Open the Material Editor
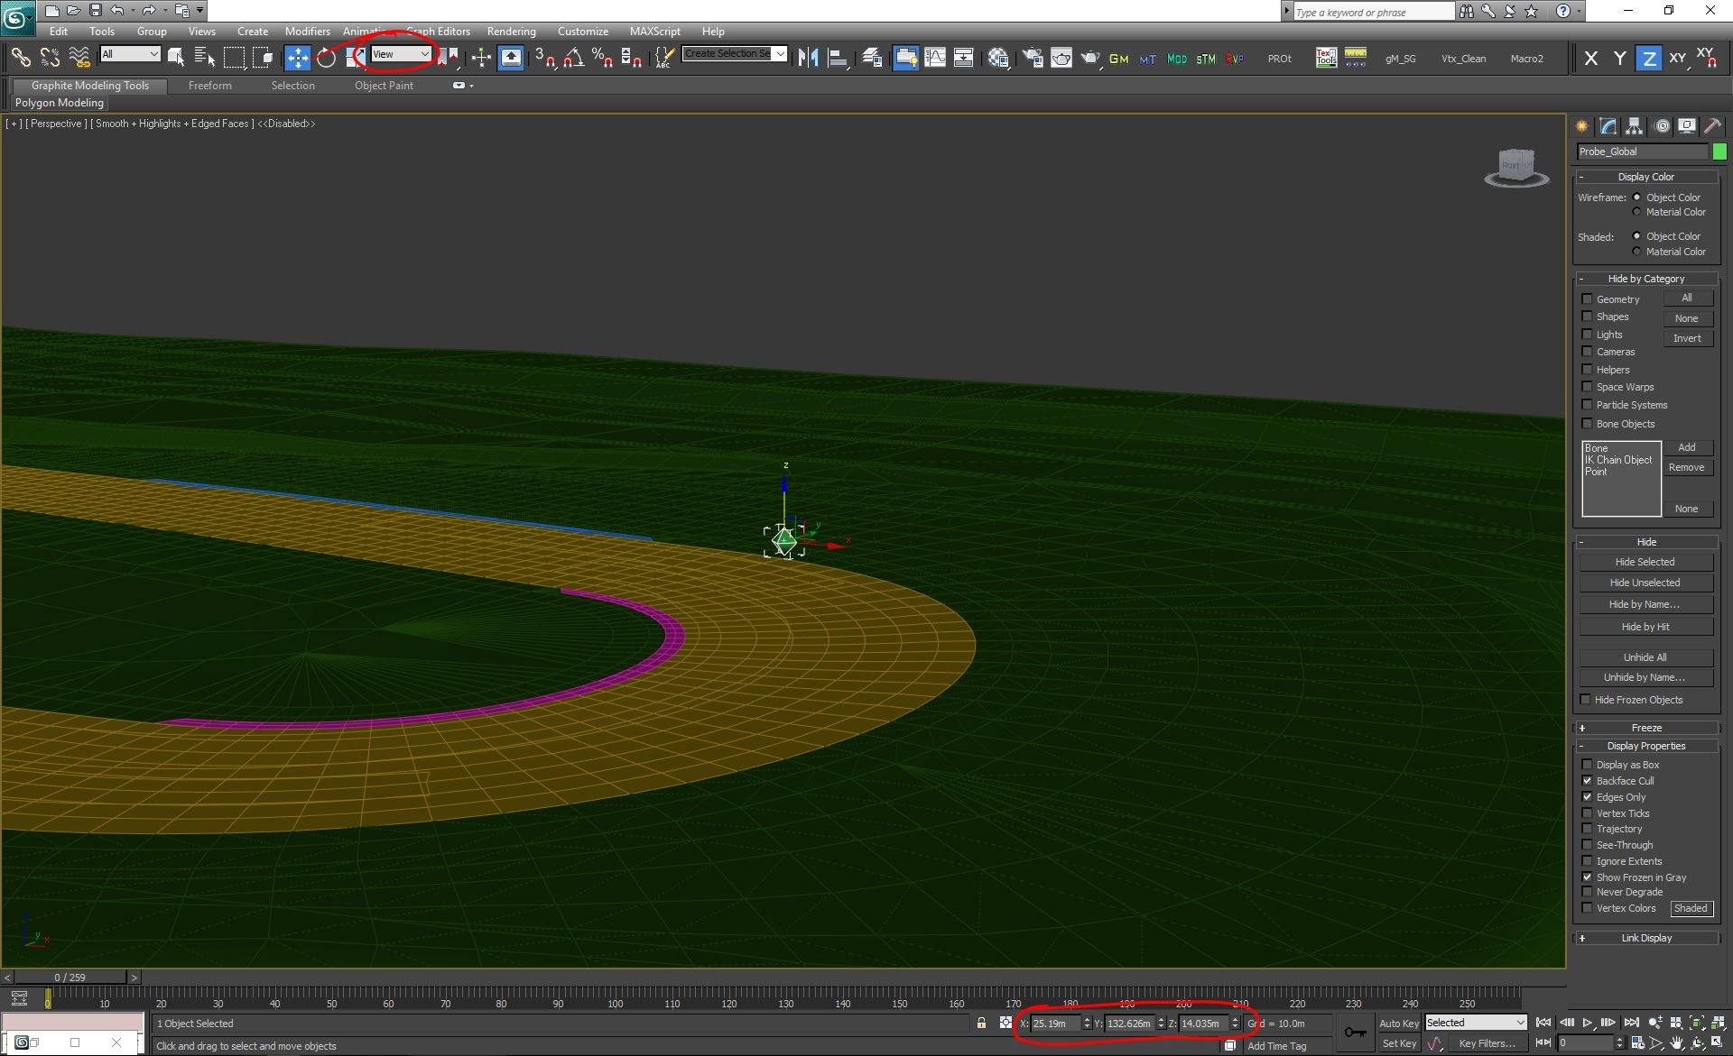 (x=997, y=58)
